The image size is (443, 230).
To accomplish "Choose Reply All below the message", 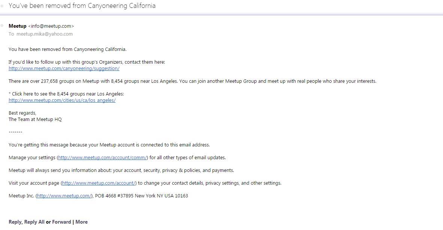I will [34, 222].
